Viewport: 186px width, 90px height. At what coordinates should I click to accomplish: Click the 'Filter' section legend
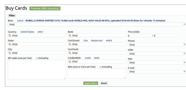click(12, 15)
